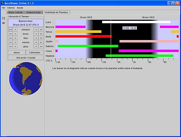
Task: Toggle the eye night-vision icon
Action: pyautogui.click(x=3, y=23)
